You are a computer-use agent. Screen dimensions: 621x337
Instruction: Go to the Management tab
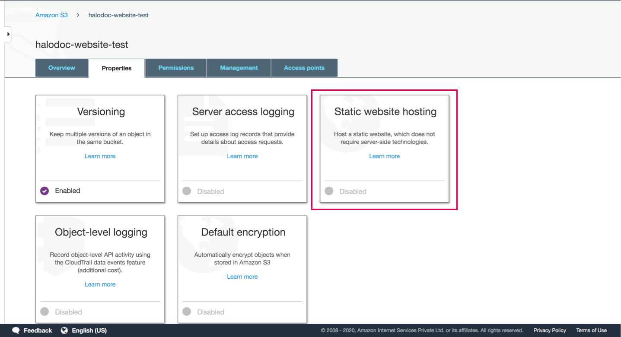click(239, 68)
